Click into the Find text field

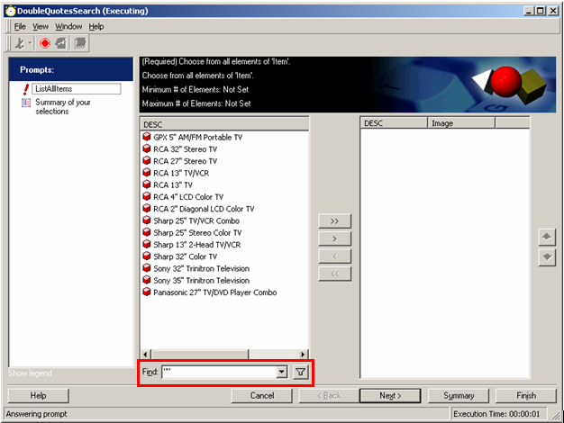[x=219, y=372]
